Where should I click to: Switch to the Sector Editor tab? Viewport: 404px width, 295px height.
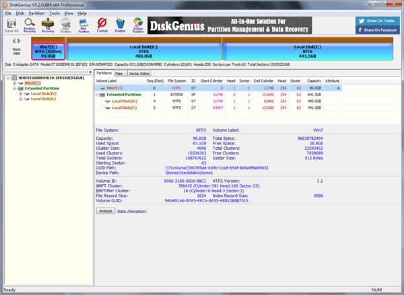[x=139, y=73]
